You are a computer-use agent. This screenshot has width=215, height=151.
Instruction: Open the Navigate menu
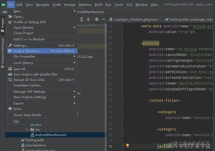pyautogui.click(x=43, y=5)
